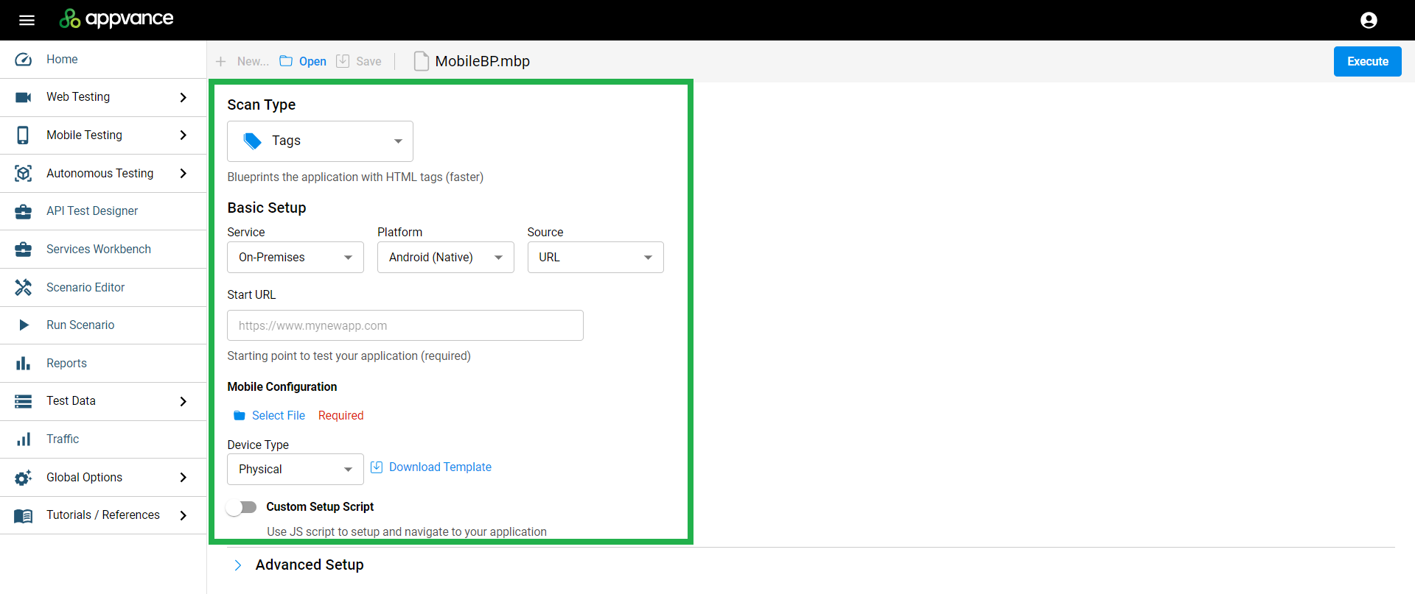This screenshot has width=1415, height=594.
Task: Open the Platform Android (Native) dropdown
Action: [446, 258]
